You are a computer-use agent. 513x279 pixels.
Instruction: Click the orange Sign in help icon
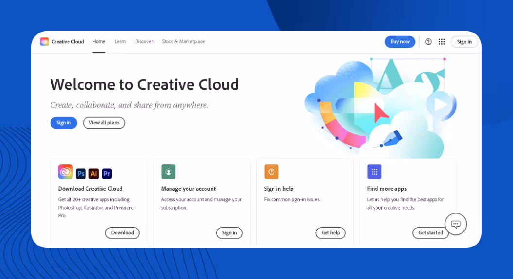tap(271, 172)
